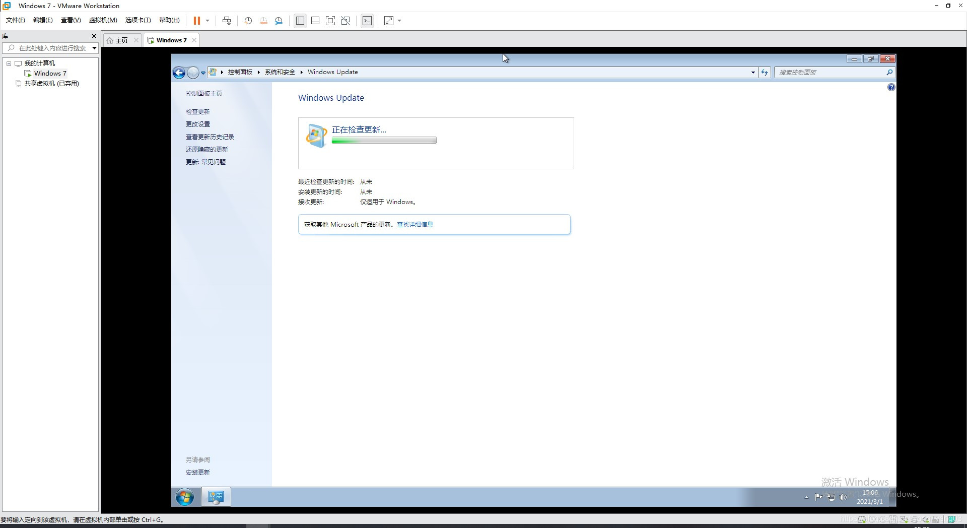The width and height of the screenshot is (967, 528).
Task: Open the 帮助(H) menu
Action: coord(169,20)
